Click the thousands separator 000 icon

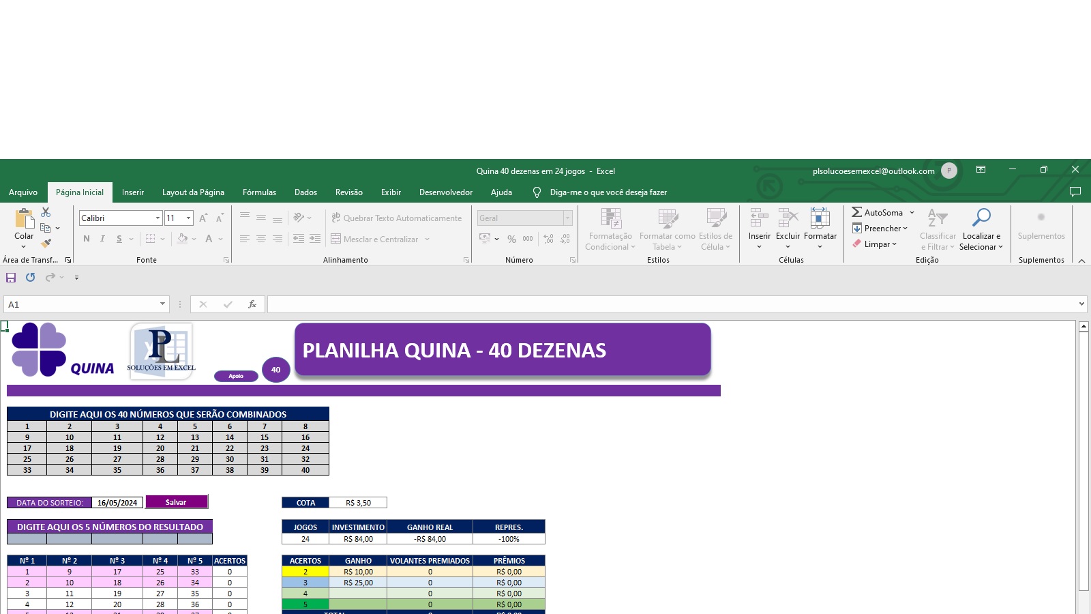(x=528, y=239)
